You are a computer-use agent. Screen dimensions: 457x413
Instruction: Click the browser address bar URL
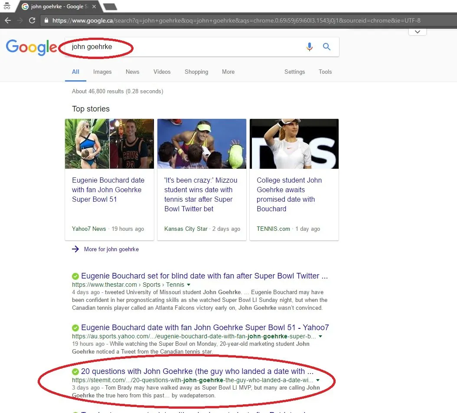click(x=236, y=20)
